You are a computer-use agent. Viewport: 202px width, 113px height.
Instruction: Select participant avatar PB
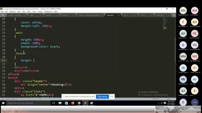183,79
